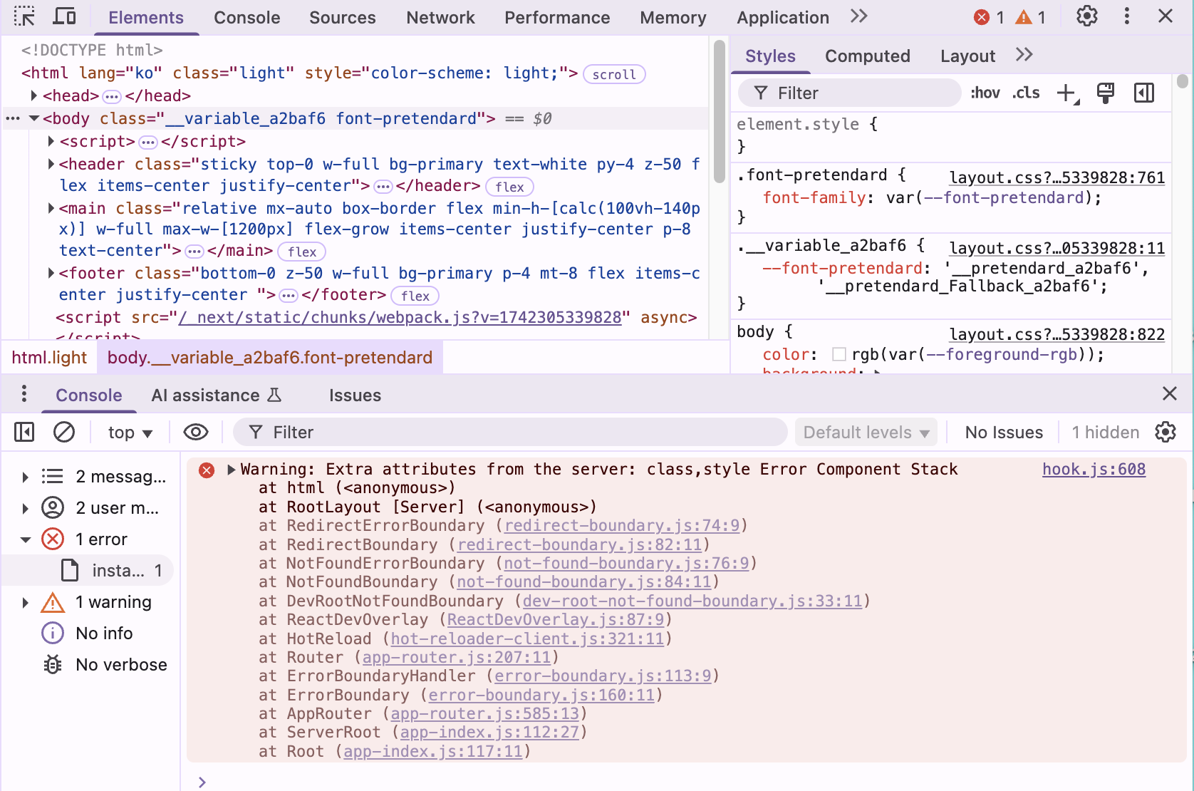Select the No verbose filter row
The height and width of the screenshot is (791, 1194).
(x=88, y=665)
